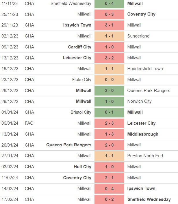The width and height of the screenshot is (178, 204).
Task: Select the Hull City team name
Action: (83, 167)
